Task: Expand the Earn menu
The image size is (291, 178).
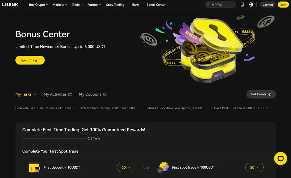Action: (x=137, y=5)
